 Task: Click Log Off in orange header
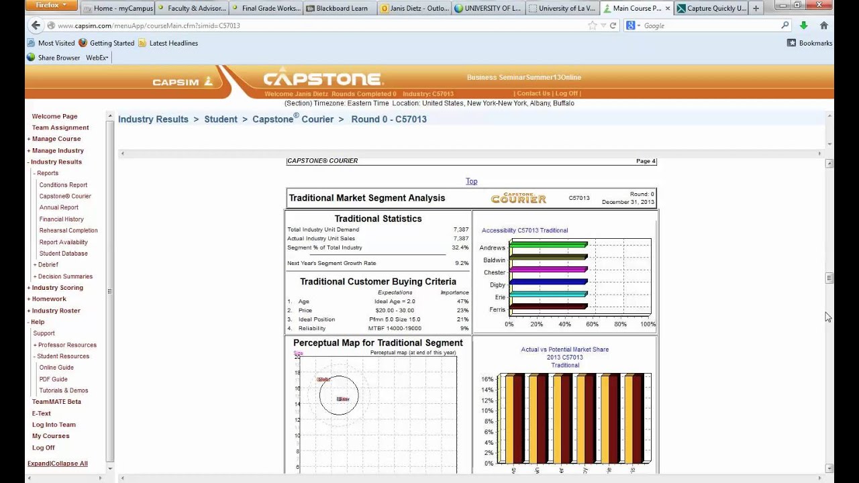[x=566, y=94]
